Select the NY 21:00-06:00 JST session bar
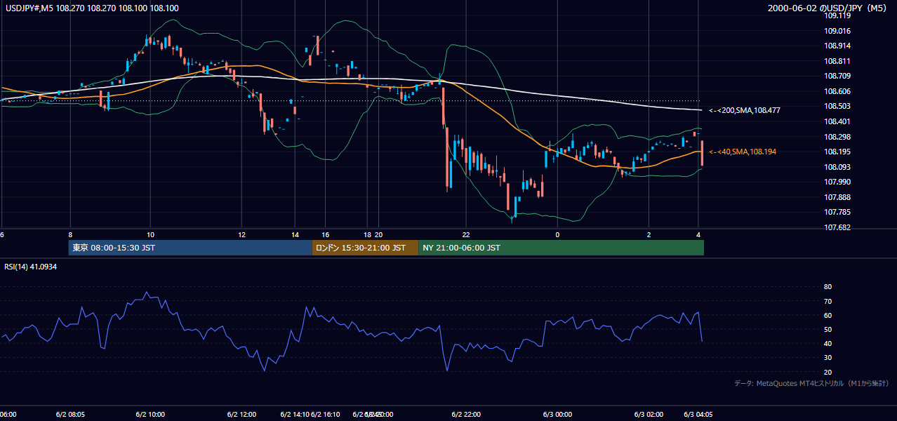The height and width of the screenshot is (421, 897). coord(561,248)
